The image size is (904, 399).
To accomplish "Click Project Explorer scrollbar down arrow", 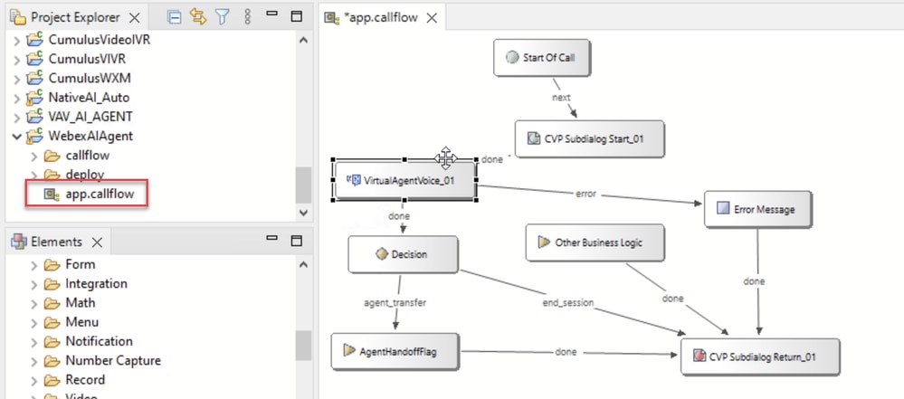I will click(x=304, y=213).
